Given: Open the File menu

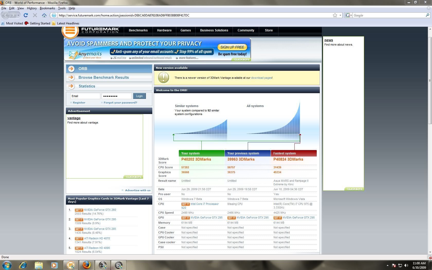Looking at the screenshot, I should pyautogui.click(x=4, y=8).
